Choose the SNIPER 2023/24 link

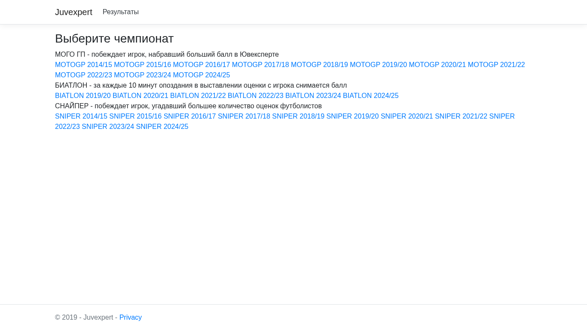(x=108, y=127)
